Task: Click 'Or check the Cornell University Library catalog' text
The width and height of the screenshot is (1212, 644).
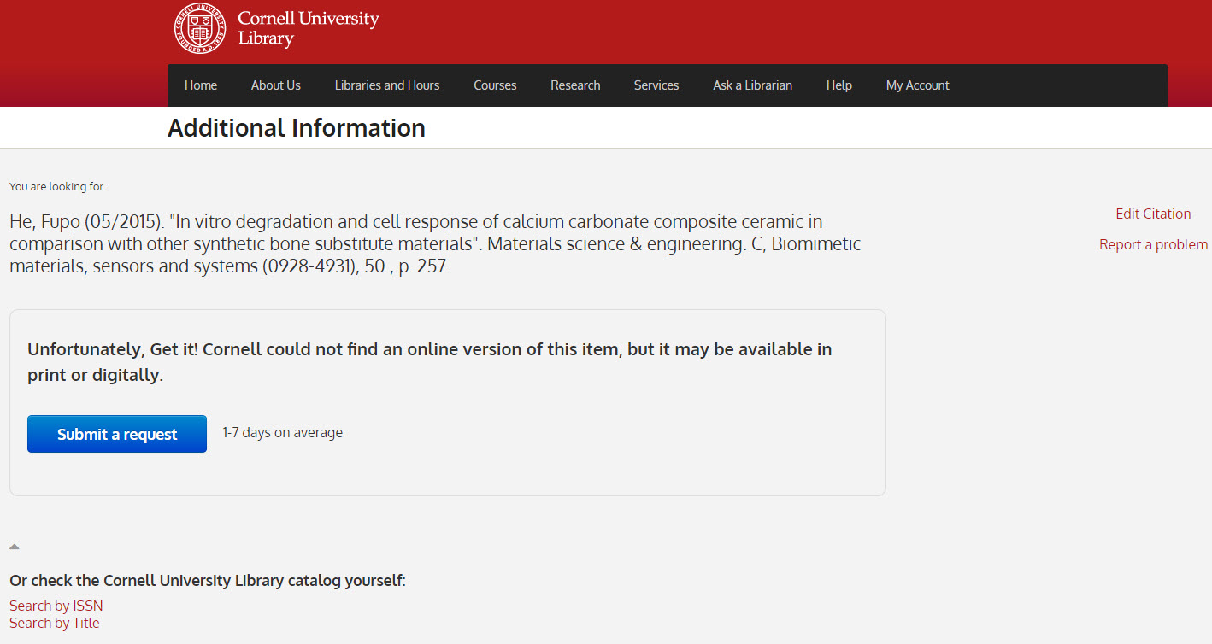Action: pos(208,581)
